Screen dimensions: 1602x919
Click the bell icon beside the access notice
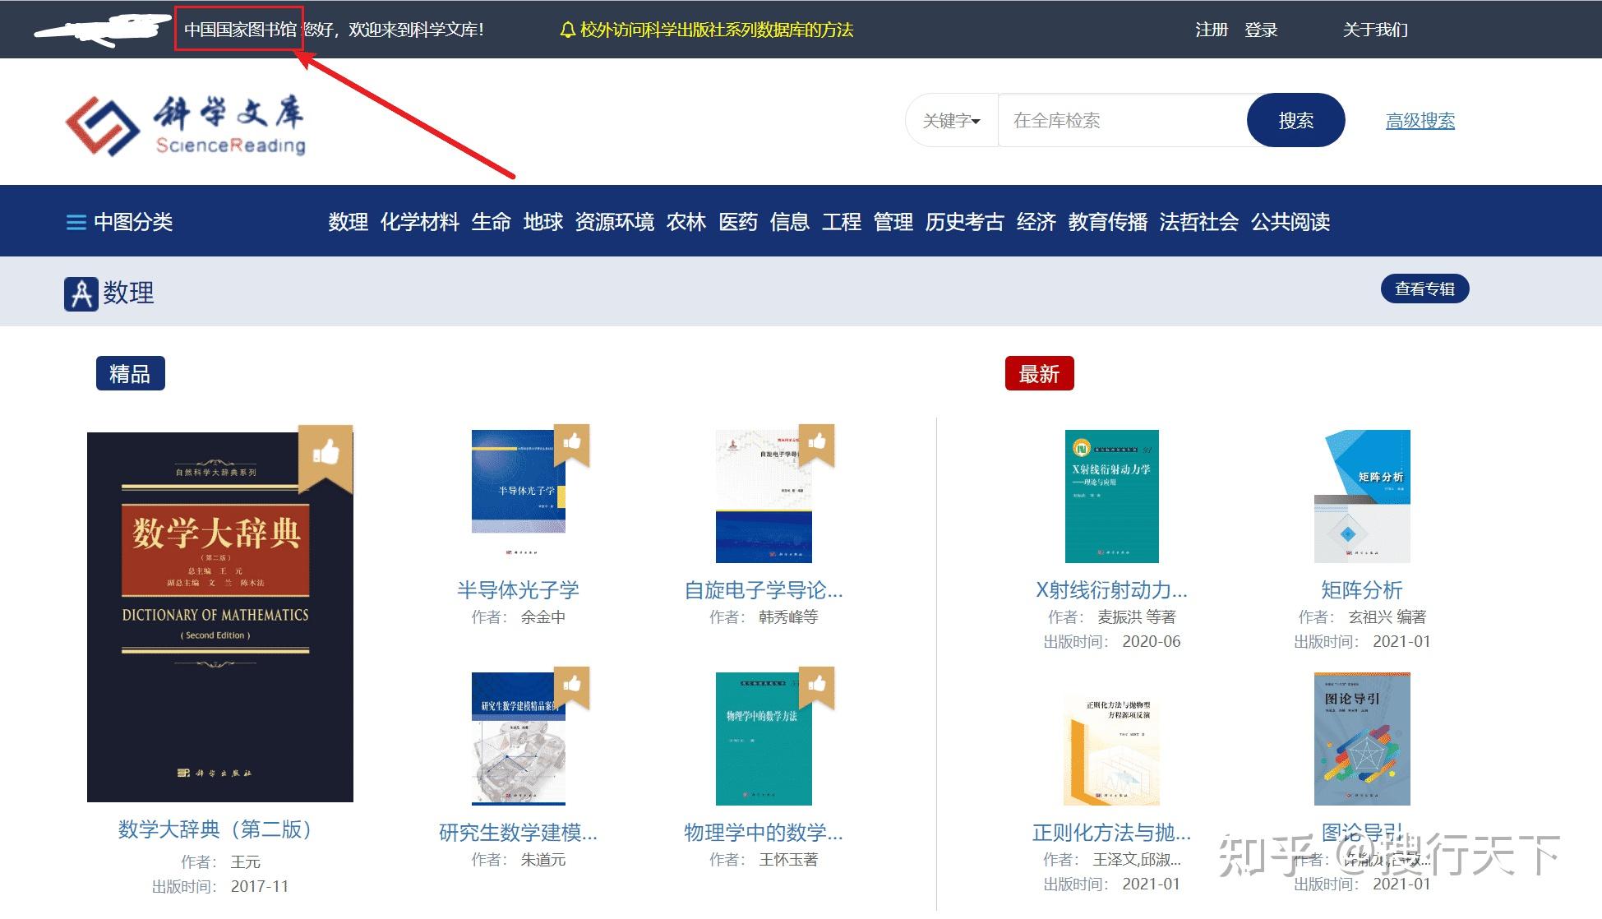(566, 30)
